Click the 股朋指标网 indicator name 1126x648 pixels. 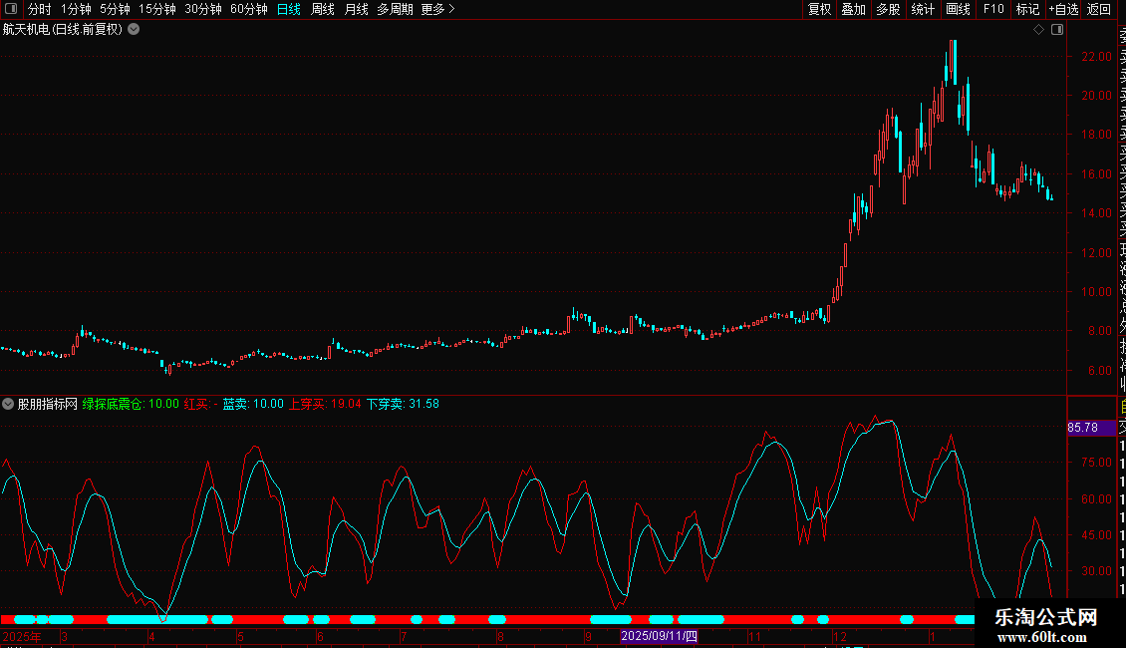(48, 404)
